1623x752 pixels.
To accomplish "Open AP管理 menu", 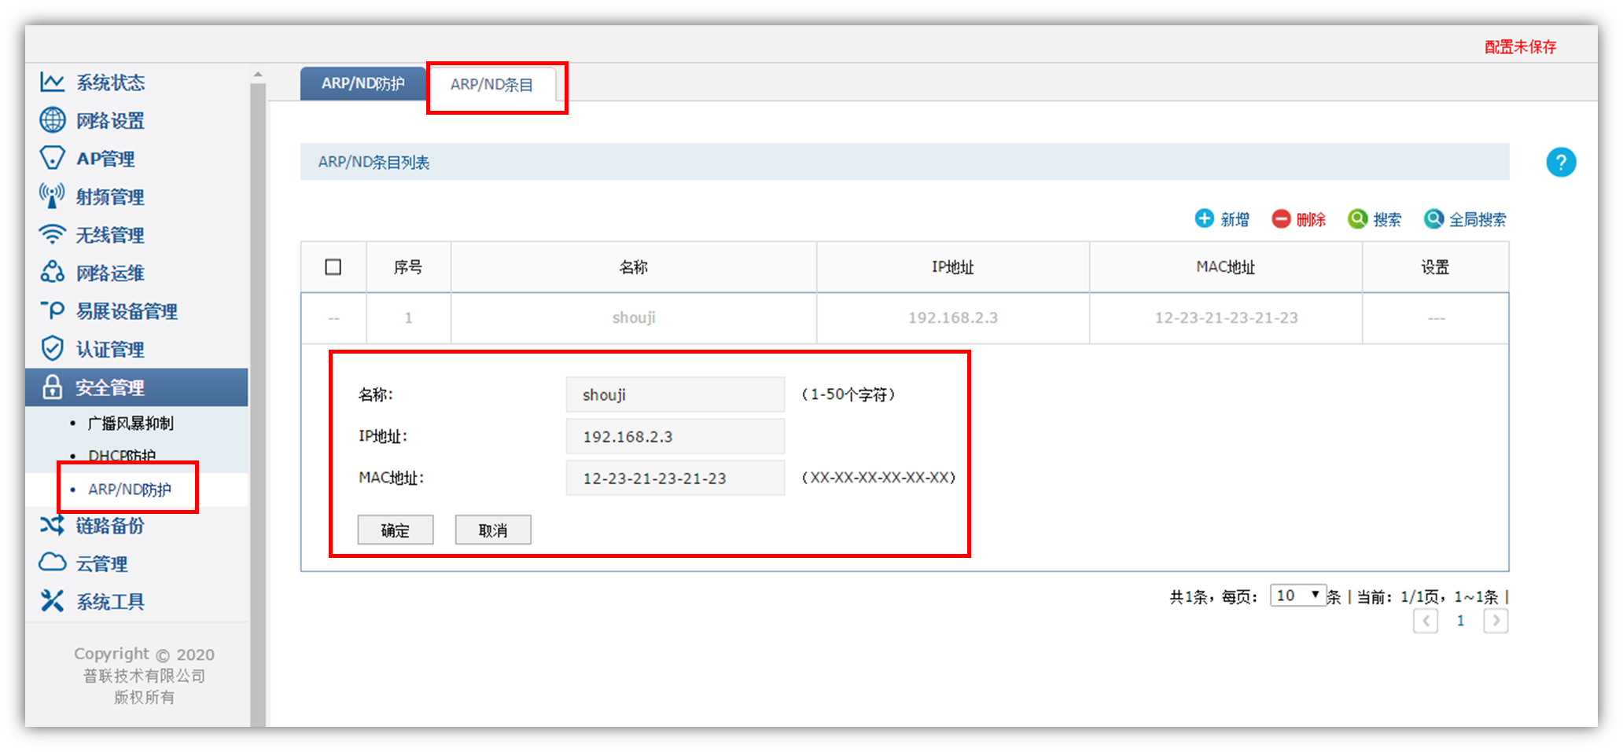I will (105, 158).
